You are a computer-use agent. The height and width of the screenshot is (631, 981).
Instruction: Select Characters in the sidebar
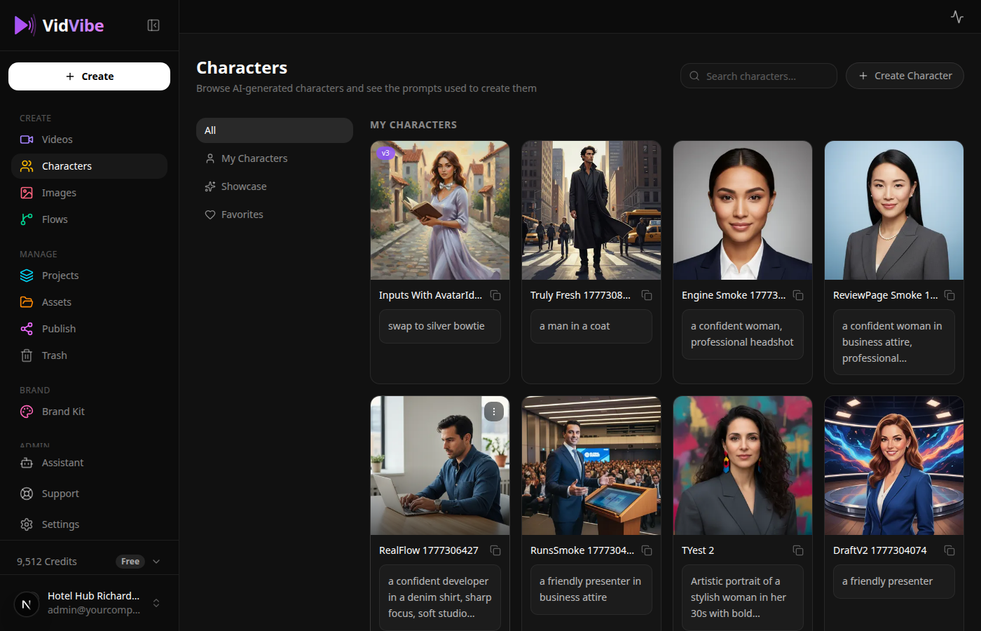[x=89, y=166]
